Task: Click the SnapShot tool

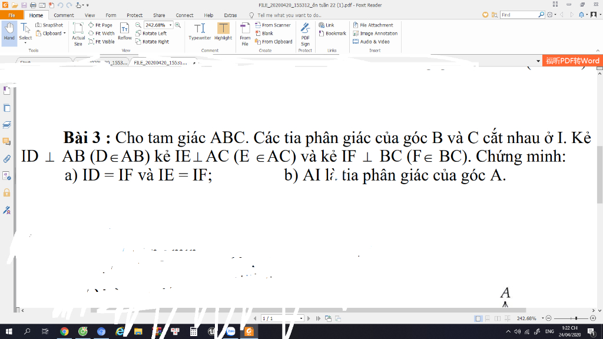Action: (49, 25)
